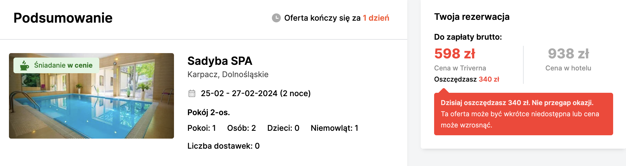
Task: Click the "Twoja rezerwacja" panel heading
Action: tap(472, 17)
